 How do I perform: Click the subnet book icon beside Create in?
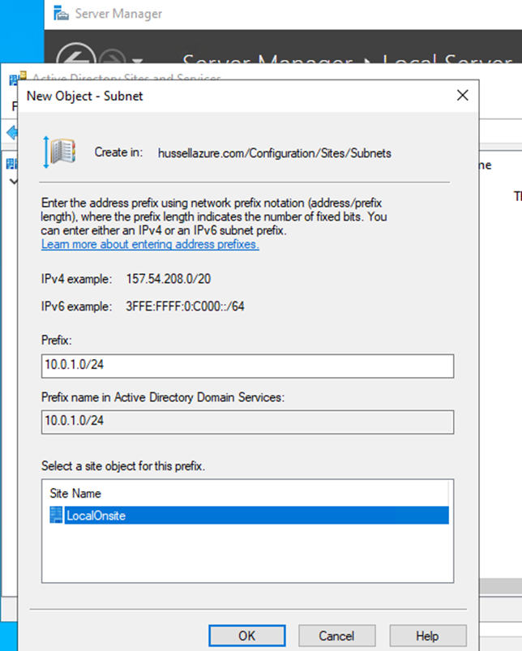click(61, 152)
